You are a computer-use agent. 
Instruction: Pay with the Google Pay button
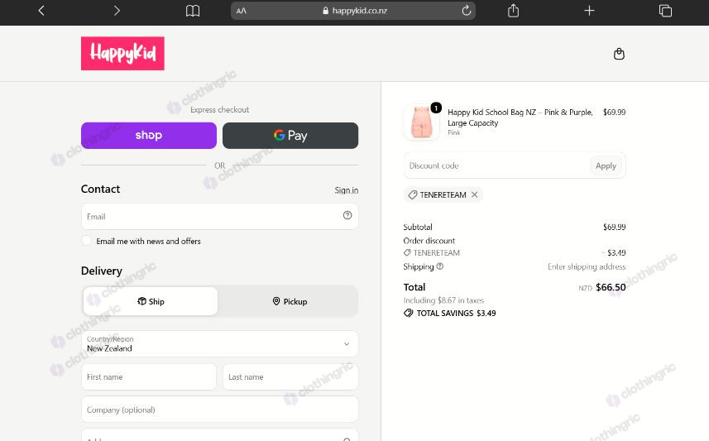[290, 135]
